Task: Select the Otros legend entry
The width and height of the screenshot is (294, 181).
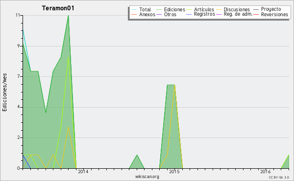Action: tap(166, 14)
